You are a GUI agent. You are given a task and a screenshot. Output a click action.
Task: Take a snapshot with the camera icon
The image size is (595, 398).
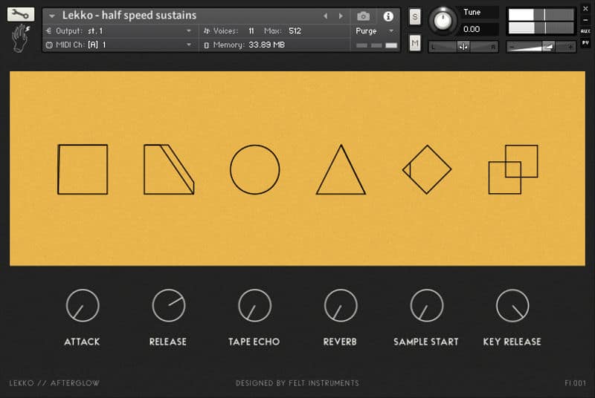click(363, 16)
